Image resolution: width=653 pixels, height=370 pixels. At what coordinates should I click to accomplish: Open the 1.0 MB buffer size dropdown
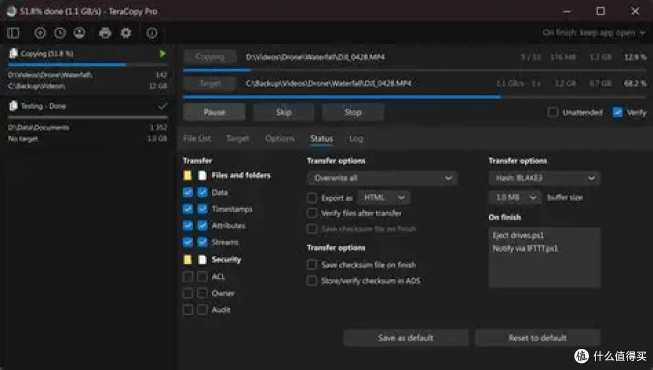point(515,197)
